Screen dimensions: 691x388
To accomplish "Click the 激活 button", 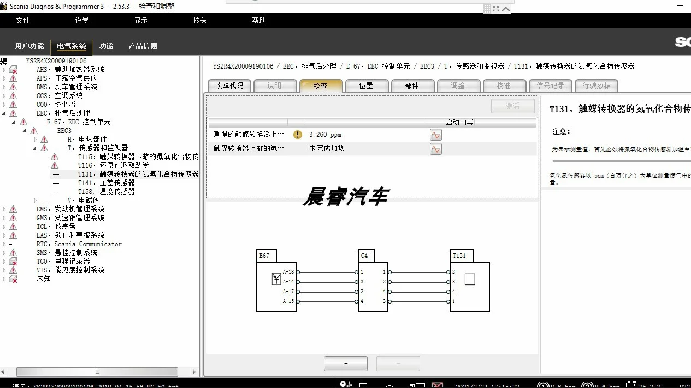I will [x=513, y=106].
